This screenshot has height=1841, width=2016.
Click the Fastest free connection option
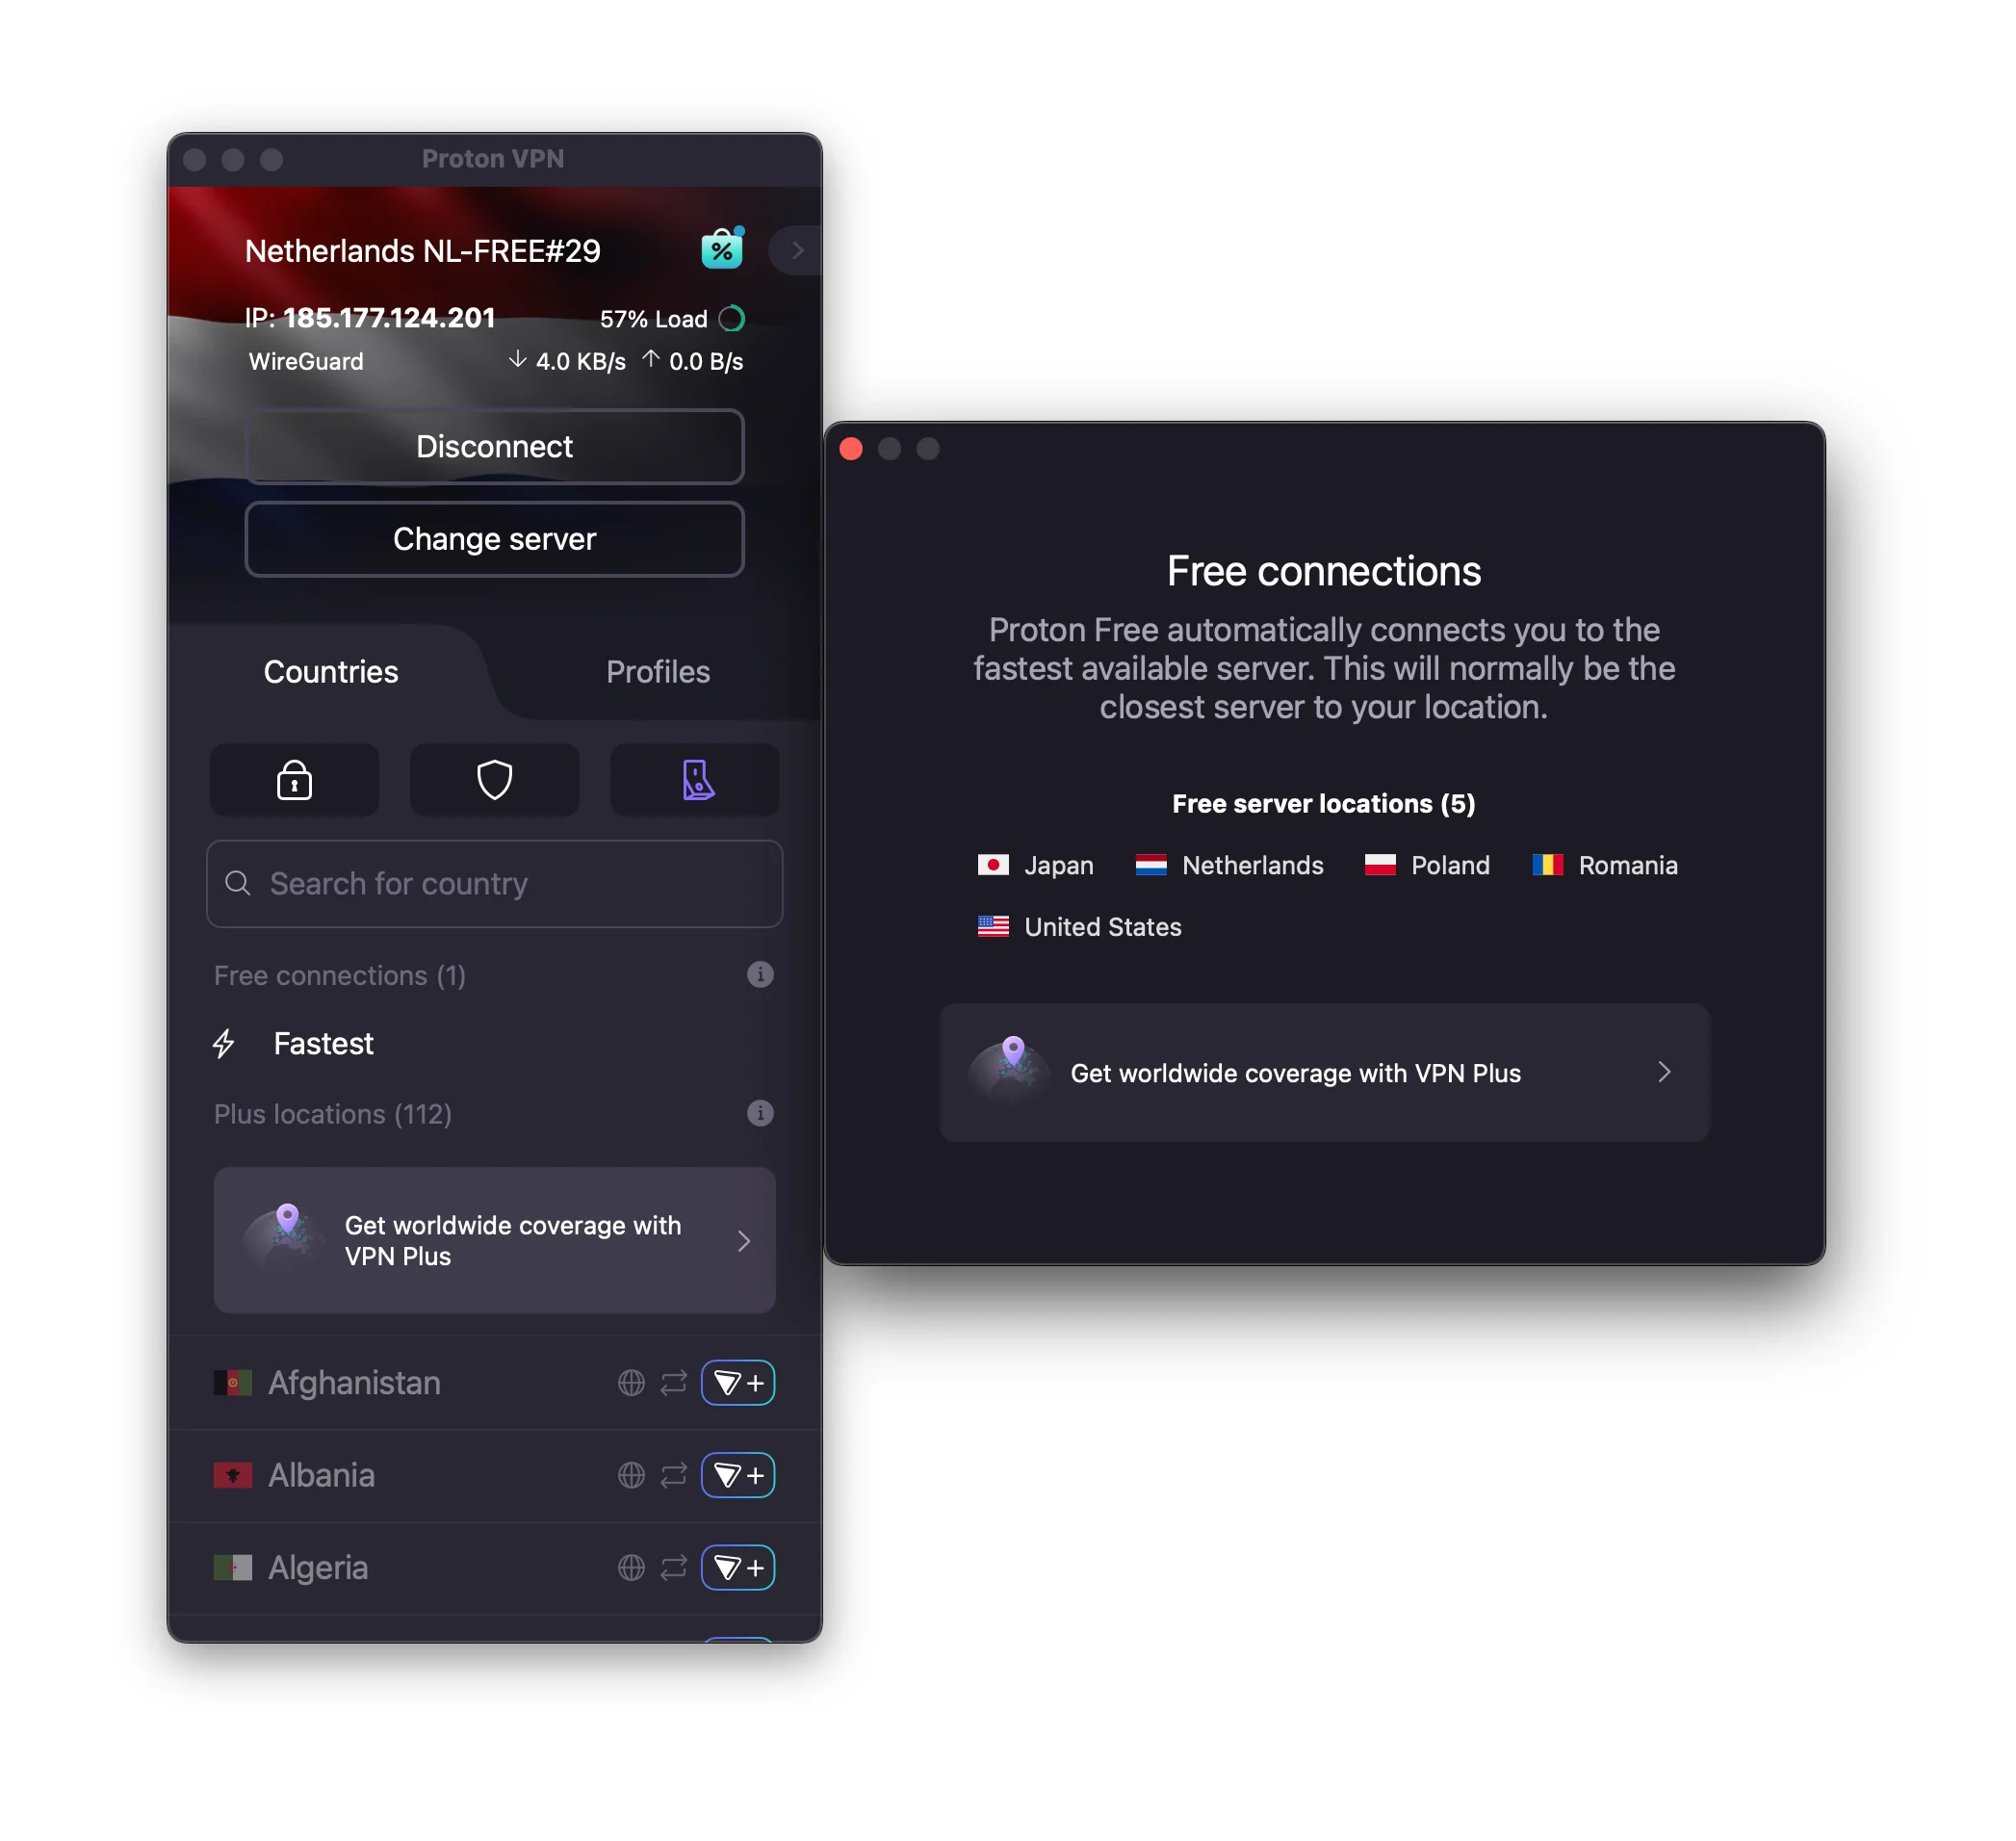tap(322, 1042)
